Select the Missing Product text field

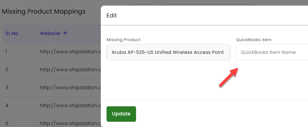168,52
